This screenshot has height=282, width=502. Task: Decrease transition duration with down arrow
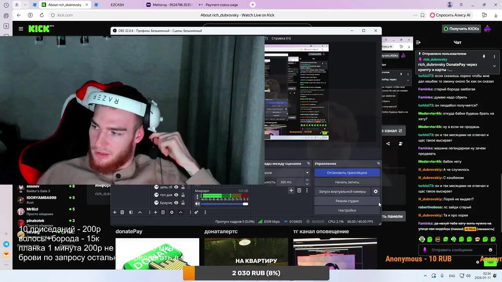pyautogui.click(x=307, y=184)
